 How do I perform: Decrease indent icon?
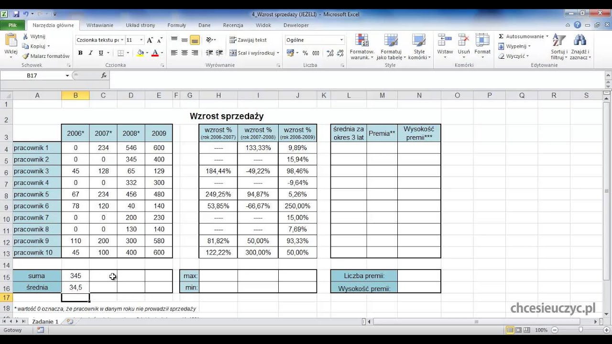(x=209, y=53)
